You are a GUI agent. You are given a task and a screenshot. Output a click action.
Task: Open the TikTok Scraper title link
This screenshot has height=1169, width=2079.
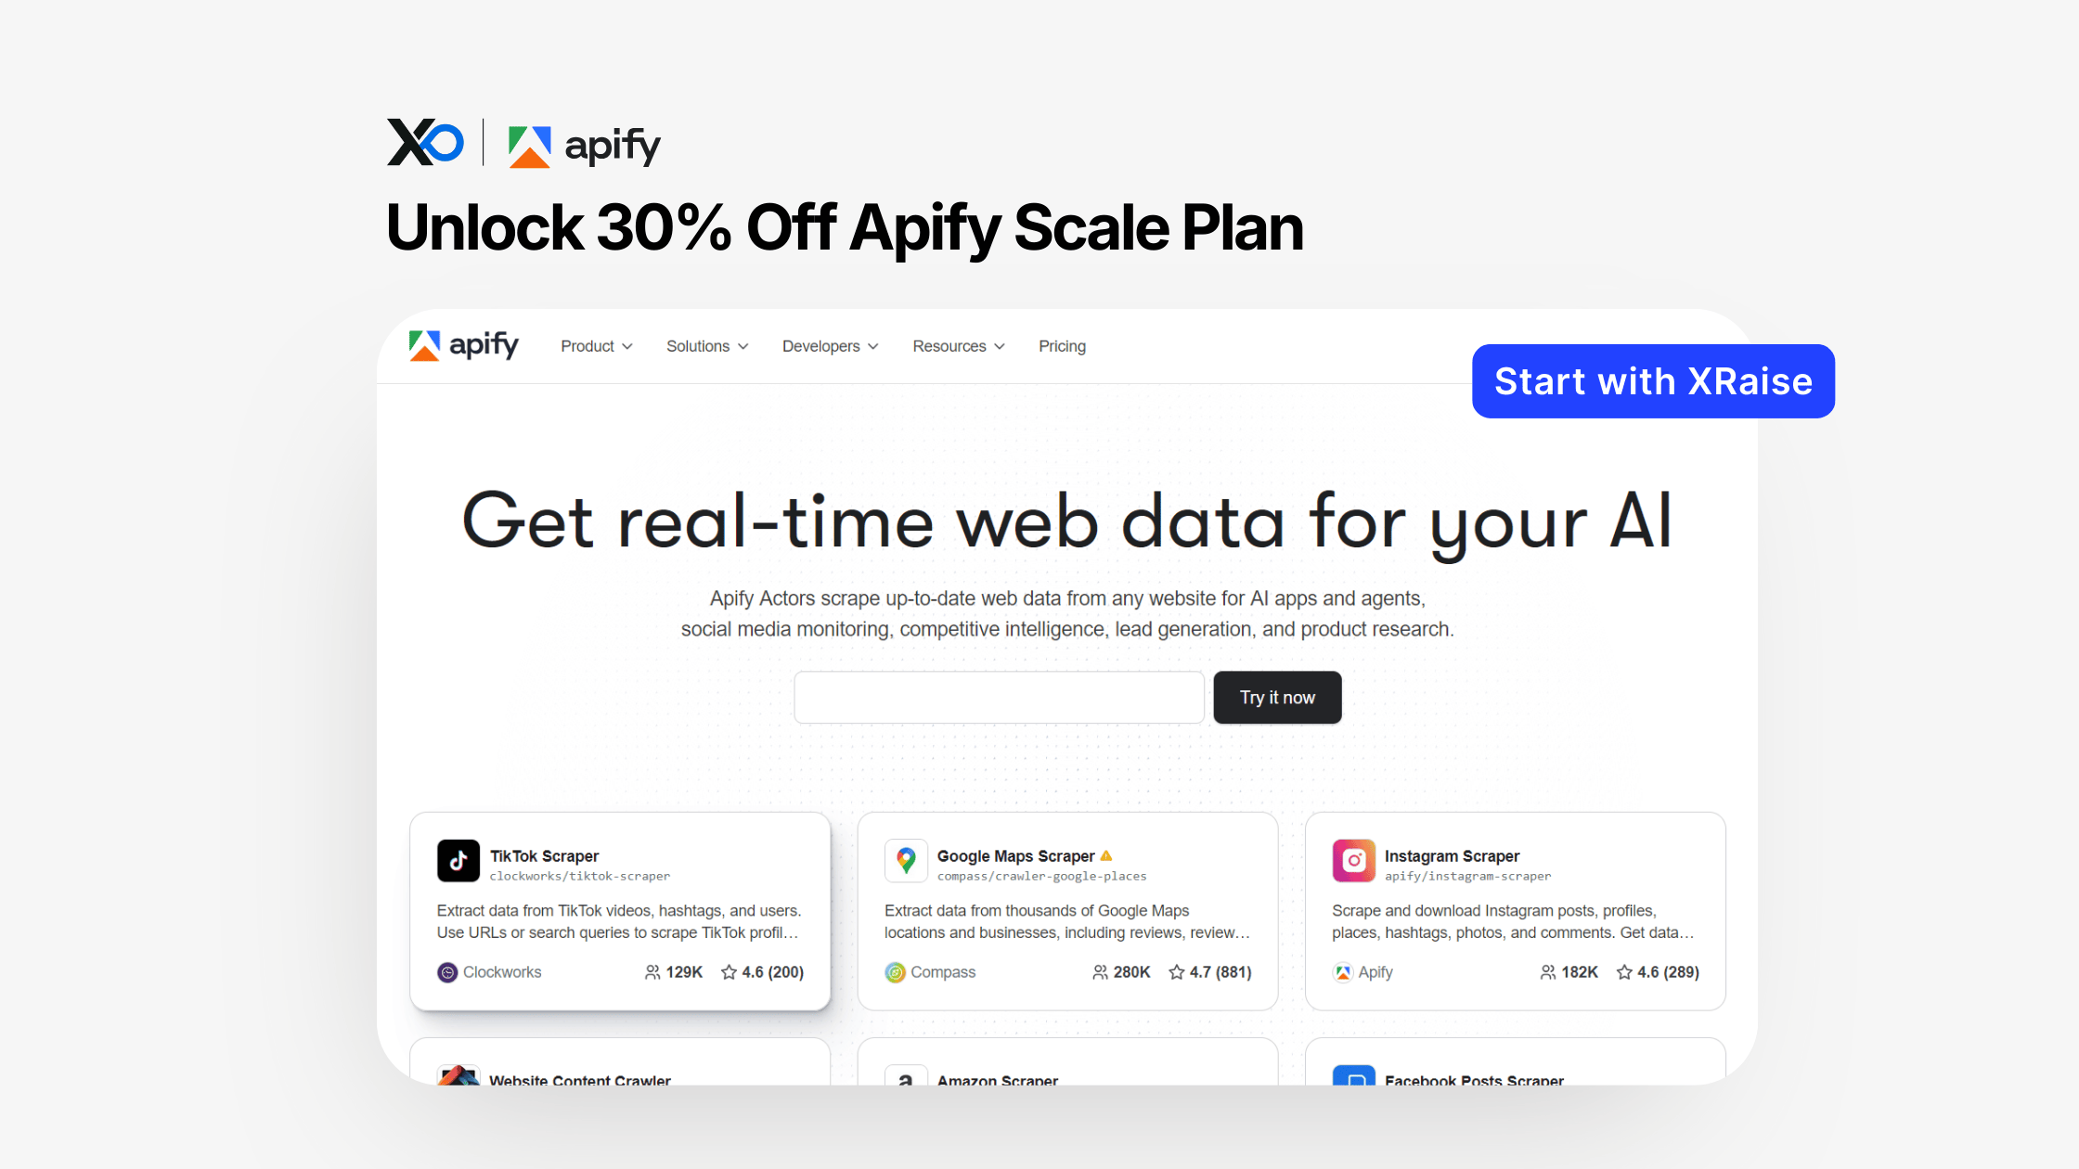tap(544, 855)
